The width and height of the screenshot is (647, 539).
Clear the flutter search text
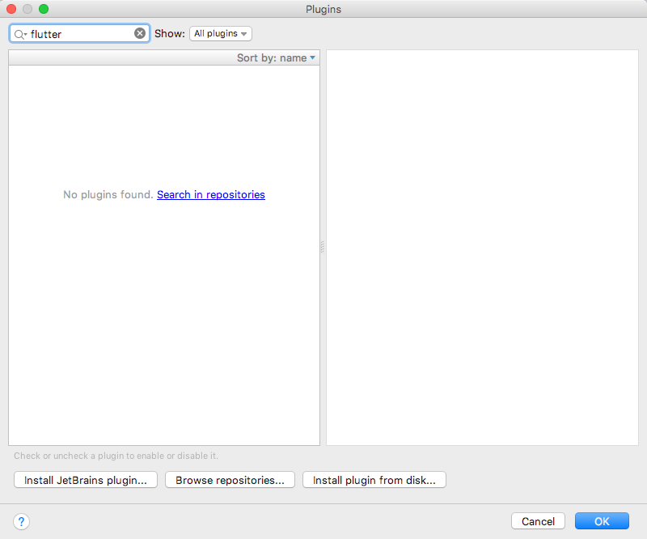pyautogui.click(x=140, y=33)
